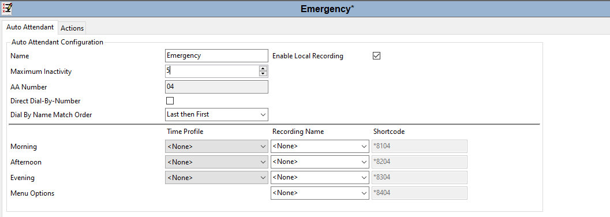Enable Direct Dial-By-Number checkbox
610x217 pixels.
click(170, 101)
